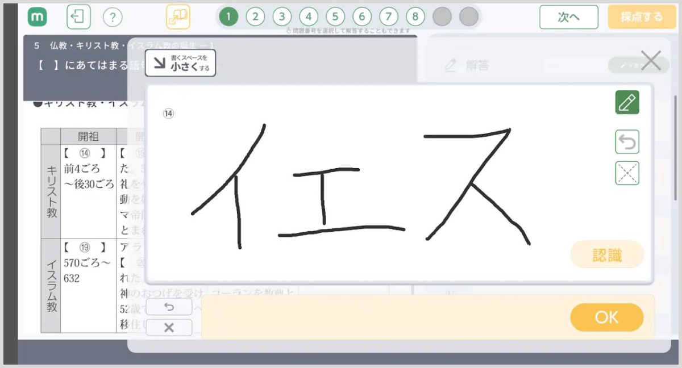This screenshot has width=682, height=368.
Task: Click the 解答 label with pencil icon
Action: [467, 66]
